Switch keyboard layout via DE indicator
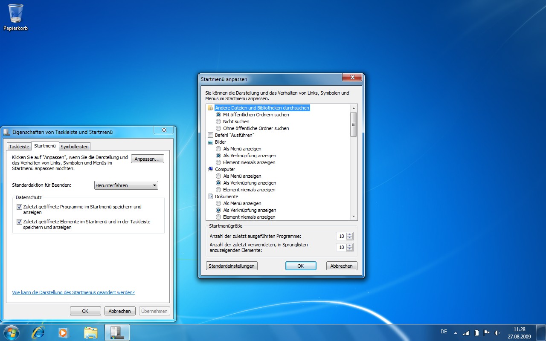 click(443, 332)
